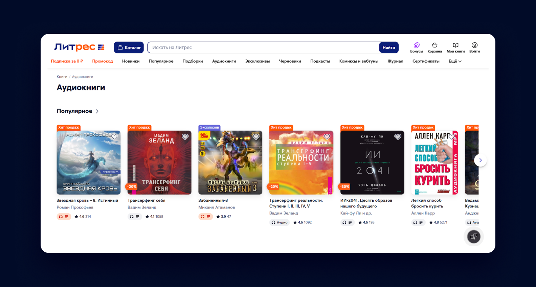Toggle favorite heart on Трансерфинг себя cover
This screenshot has width=536, height=287.
(185, 137)
